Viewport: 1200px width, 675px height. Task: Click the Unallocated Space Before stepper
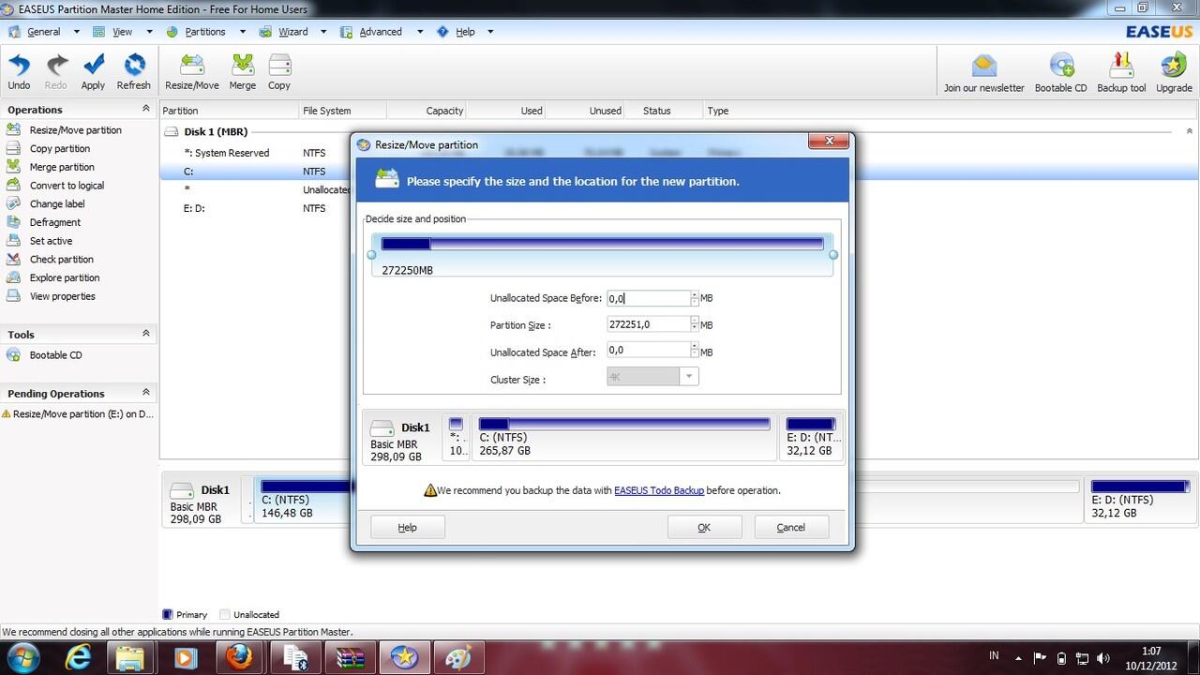click(x=695, y=298)
